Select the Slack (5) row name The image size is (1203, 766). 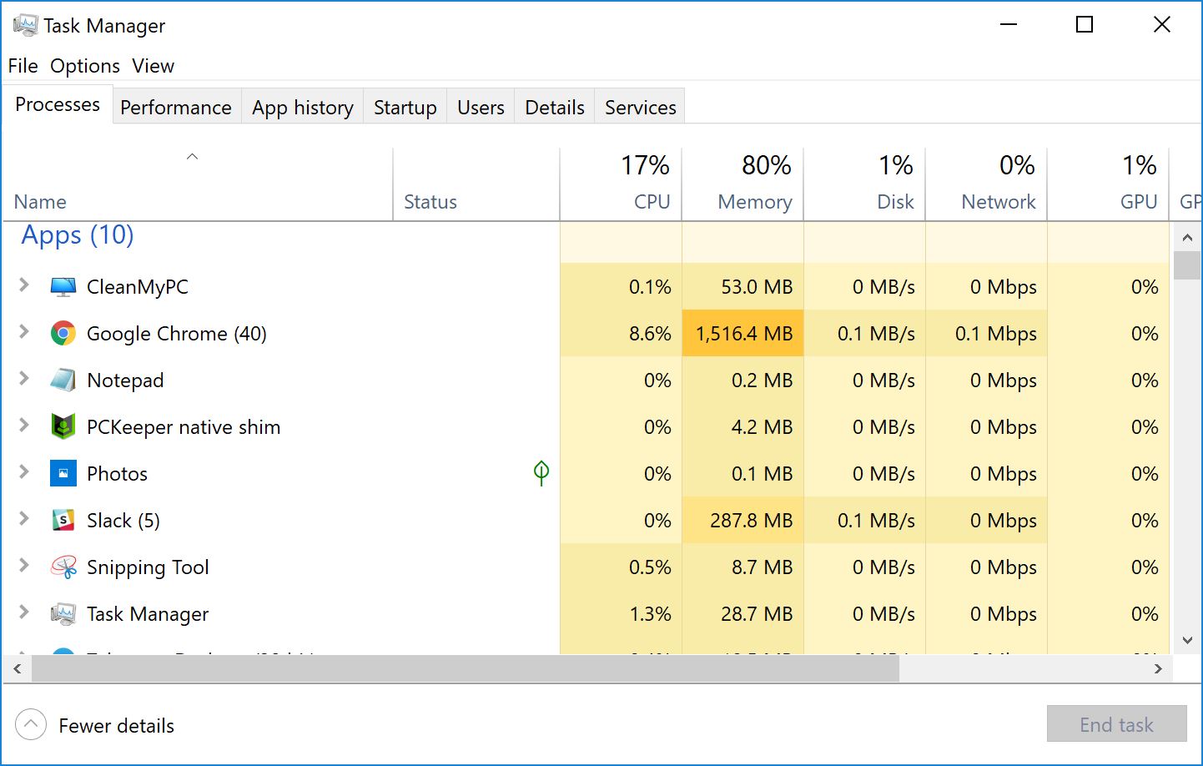point(123,521)
